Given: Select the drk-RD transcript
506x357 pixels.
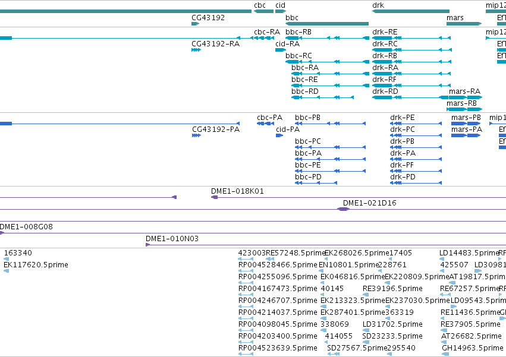Looking at the screenshot, I should coord(410,97).
